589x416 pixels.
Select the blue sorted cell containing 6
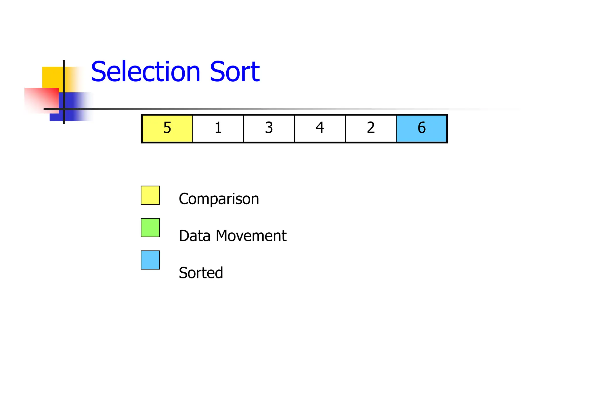[x=421, y=128]
